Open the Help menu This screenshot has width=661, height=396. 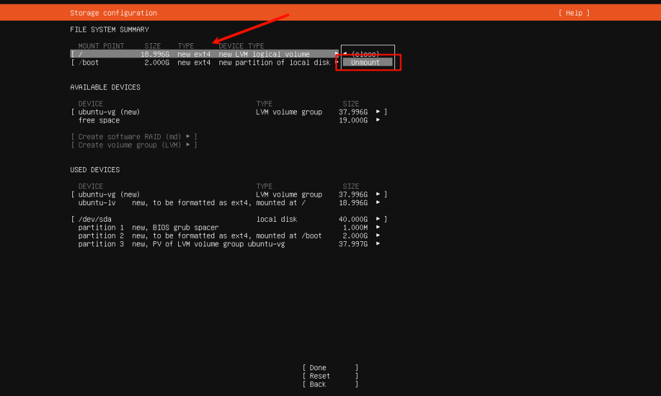(574, 13)
